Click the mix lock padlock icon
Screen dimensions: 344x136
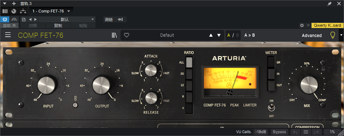click(323, 69)
